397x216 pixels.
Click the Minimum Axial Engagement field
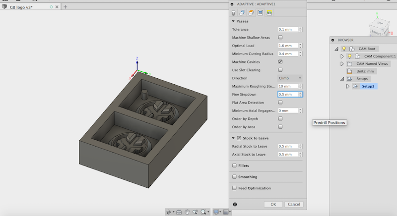288,110
